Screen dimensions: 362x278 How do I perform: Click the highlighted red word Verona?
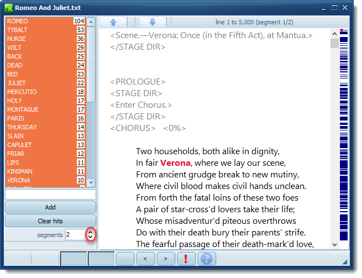175,163
